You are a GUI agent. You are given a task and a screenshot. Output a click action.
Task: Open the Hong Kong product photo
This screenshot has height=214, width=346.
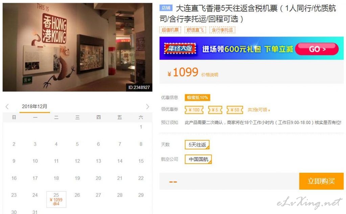[77, 47]
